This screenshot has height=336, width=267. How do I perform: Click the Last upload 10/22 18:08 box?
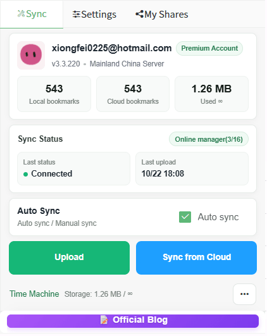(192, 169)
